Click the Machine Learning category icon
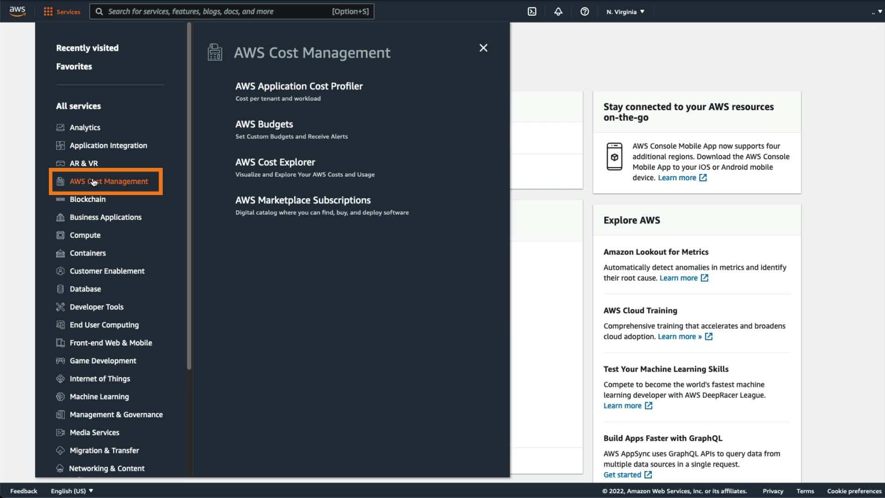The image size is (885, 498). 60,397
